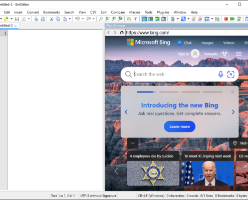The width and height of the screenshot is (248, 200).
Task: Select the second carousel progress bar segment
Action: [x=168, y=92]
